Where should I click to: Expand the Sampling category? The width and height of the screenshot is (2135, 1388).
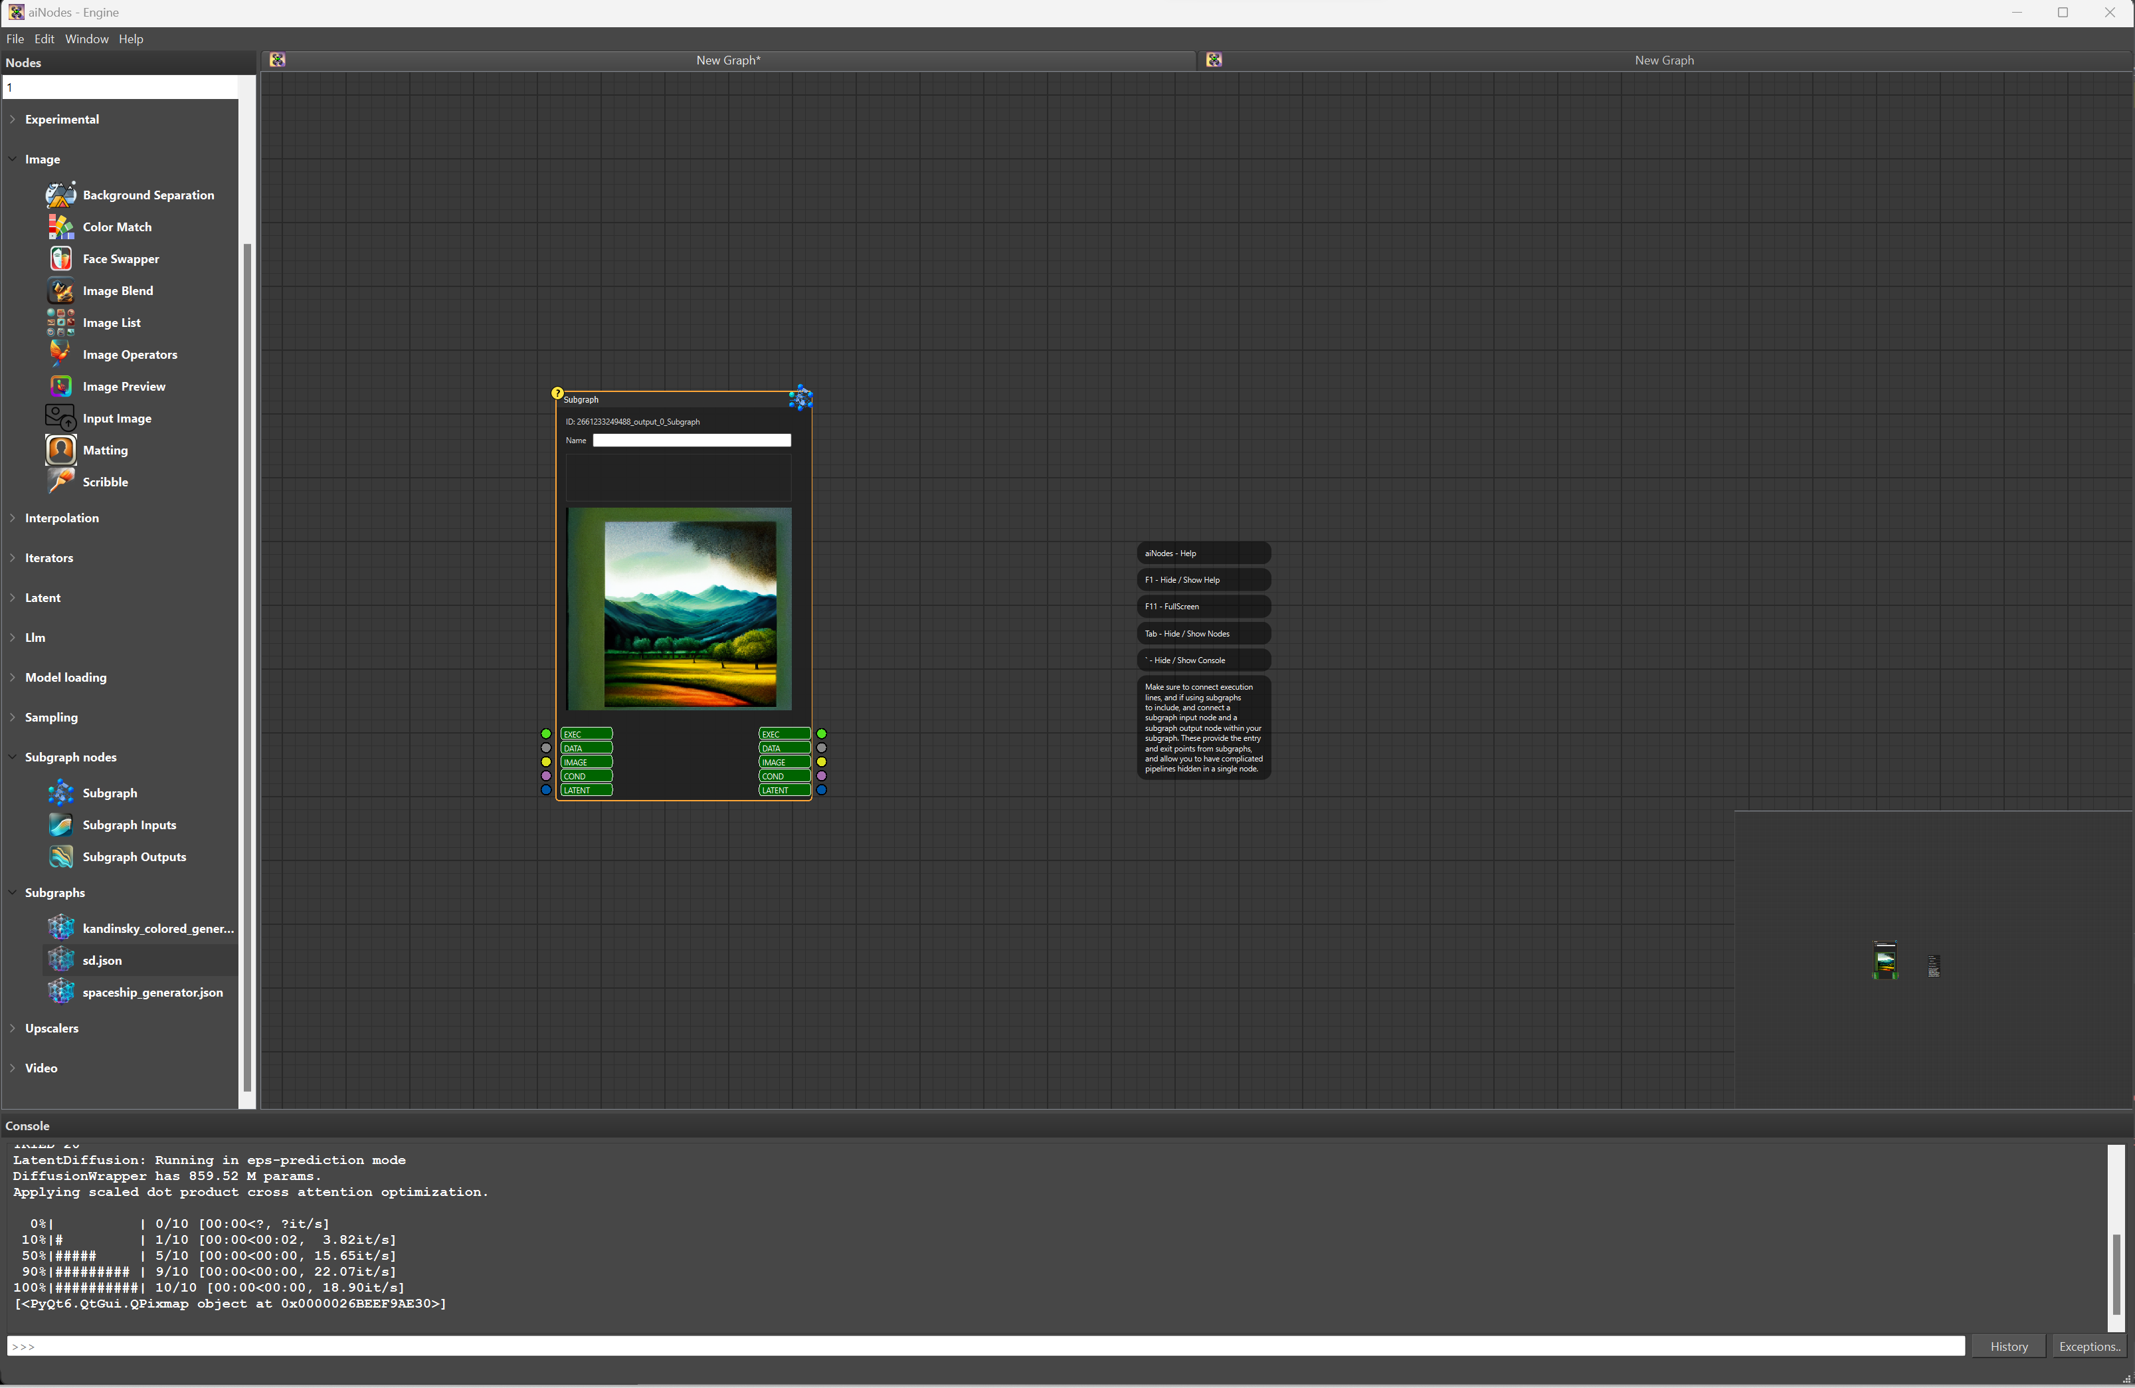[x=13, y=717]
